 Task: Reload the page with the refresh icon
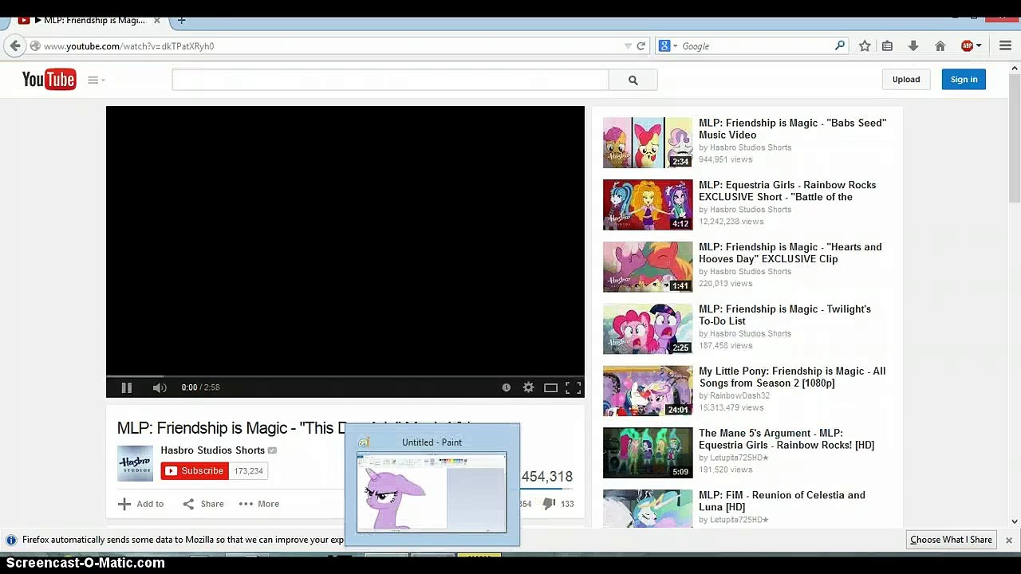pyautogui.click(x=641, y=46)
